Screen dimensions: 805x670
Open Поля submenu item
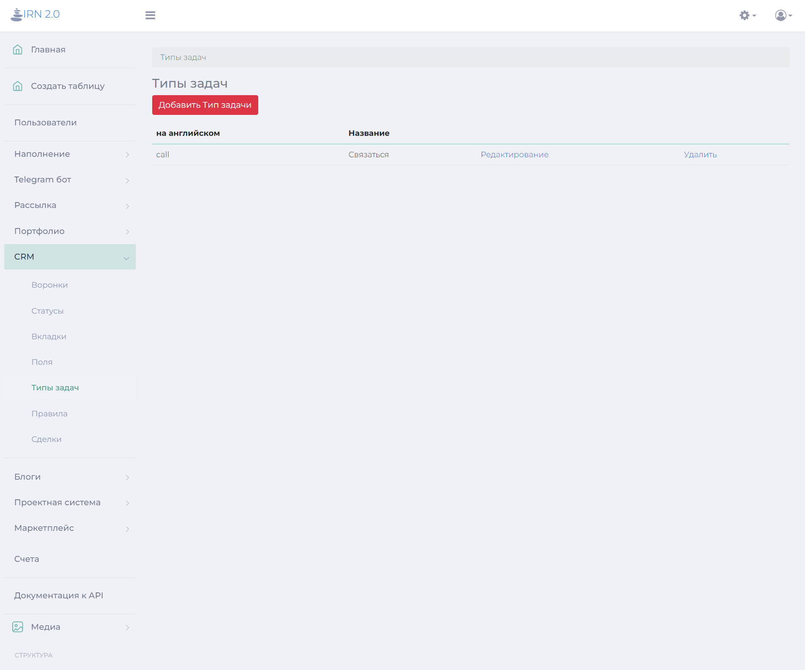click(42, 362)
